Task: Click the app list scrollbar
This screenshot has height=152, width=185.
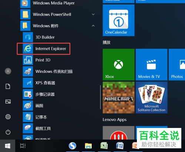Action: (101, 97)
